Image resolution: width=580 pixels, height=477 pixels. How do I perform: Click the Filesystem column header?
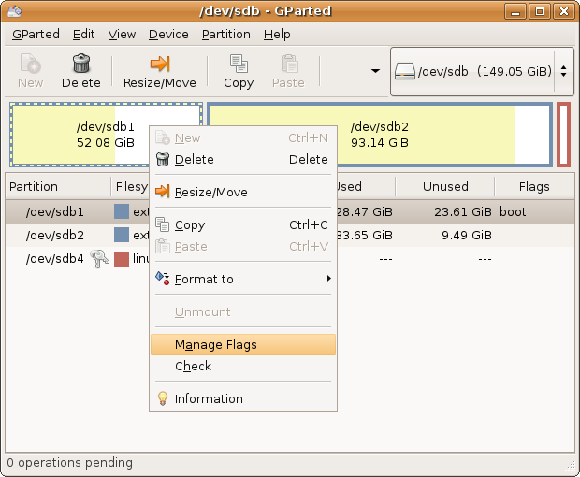click(130, 186)
